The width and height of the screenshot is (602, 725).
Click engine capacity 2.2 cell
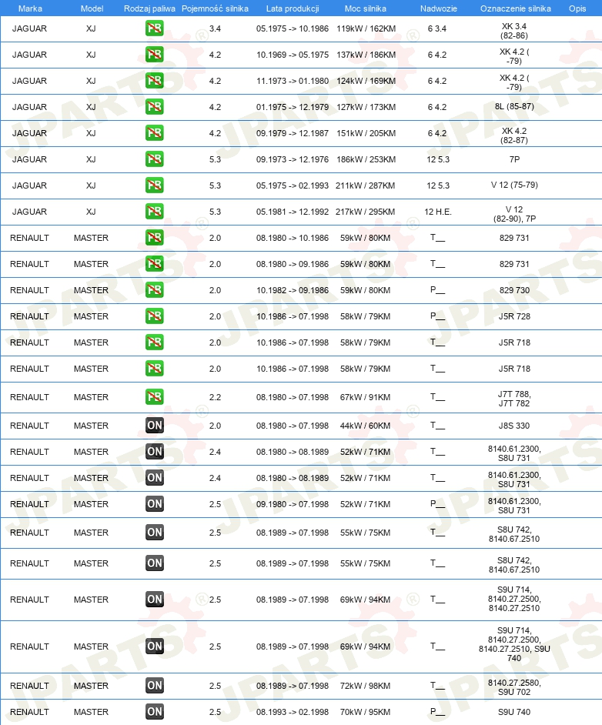pyautogui.click(x=215, y=397)
